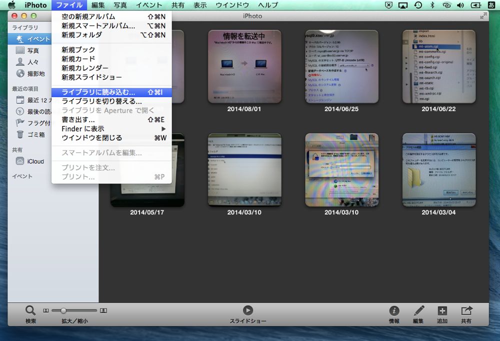Viewport: 500px width, 341px height.
Task: Choose 新規フォルダ menu item
Action: [x=111, y=35]
